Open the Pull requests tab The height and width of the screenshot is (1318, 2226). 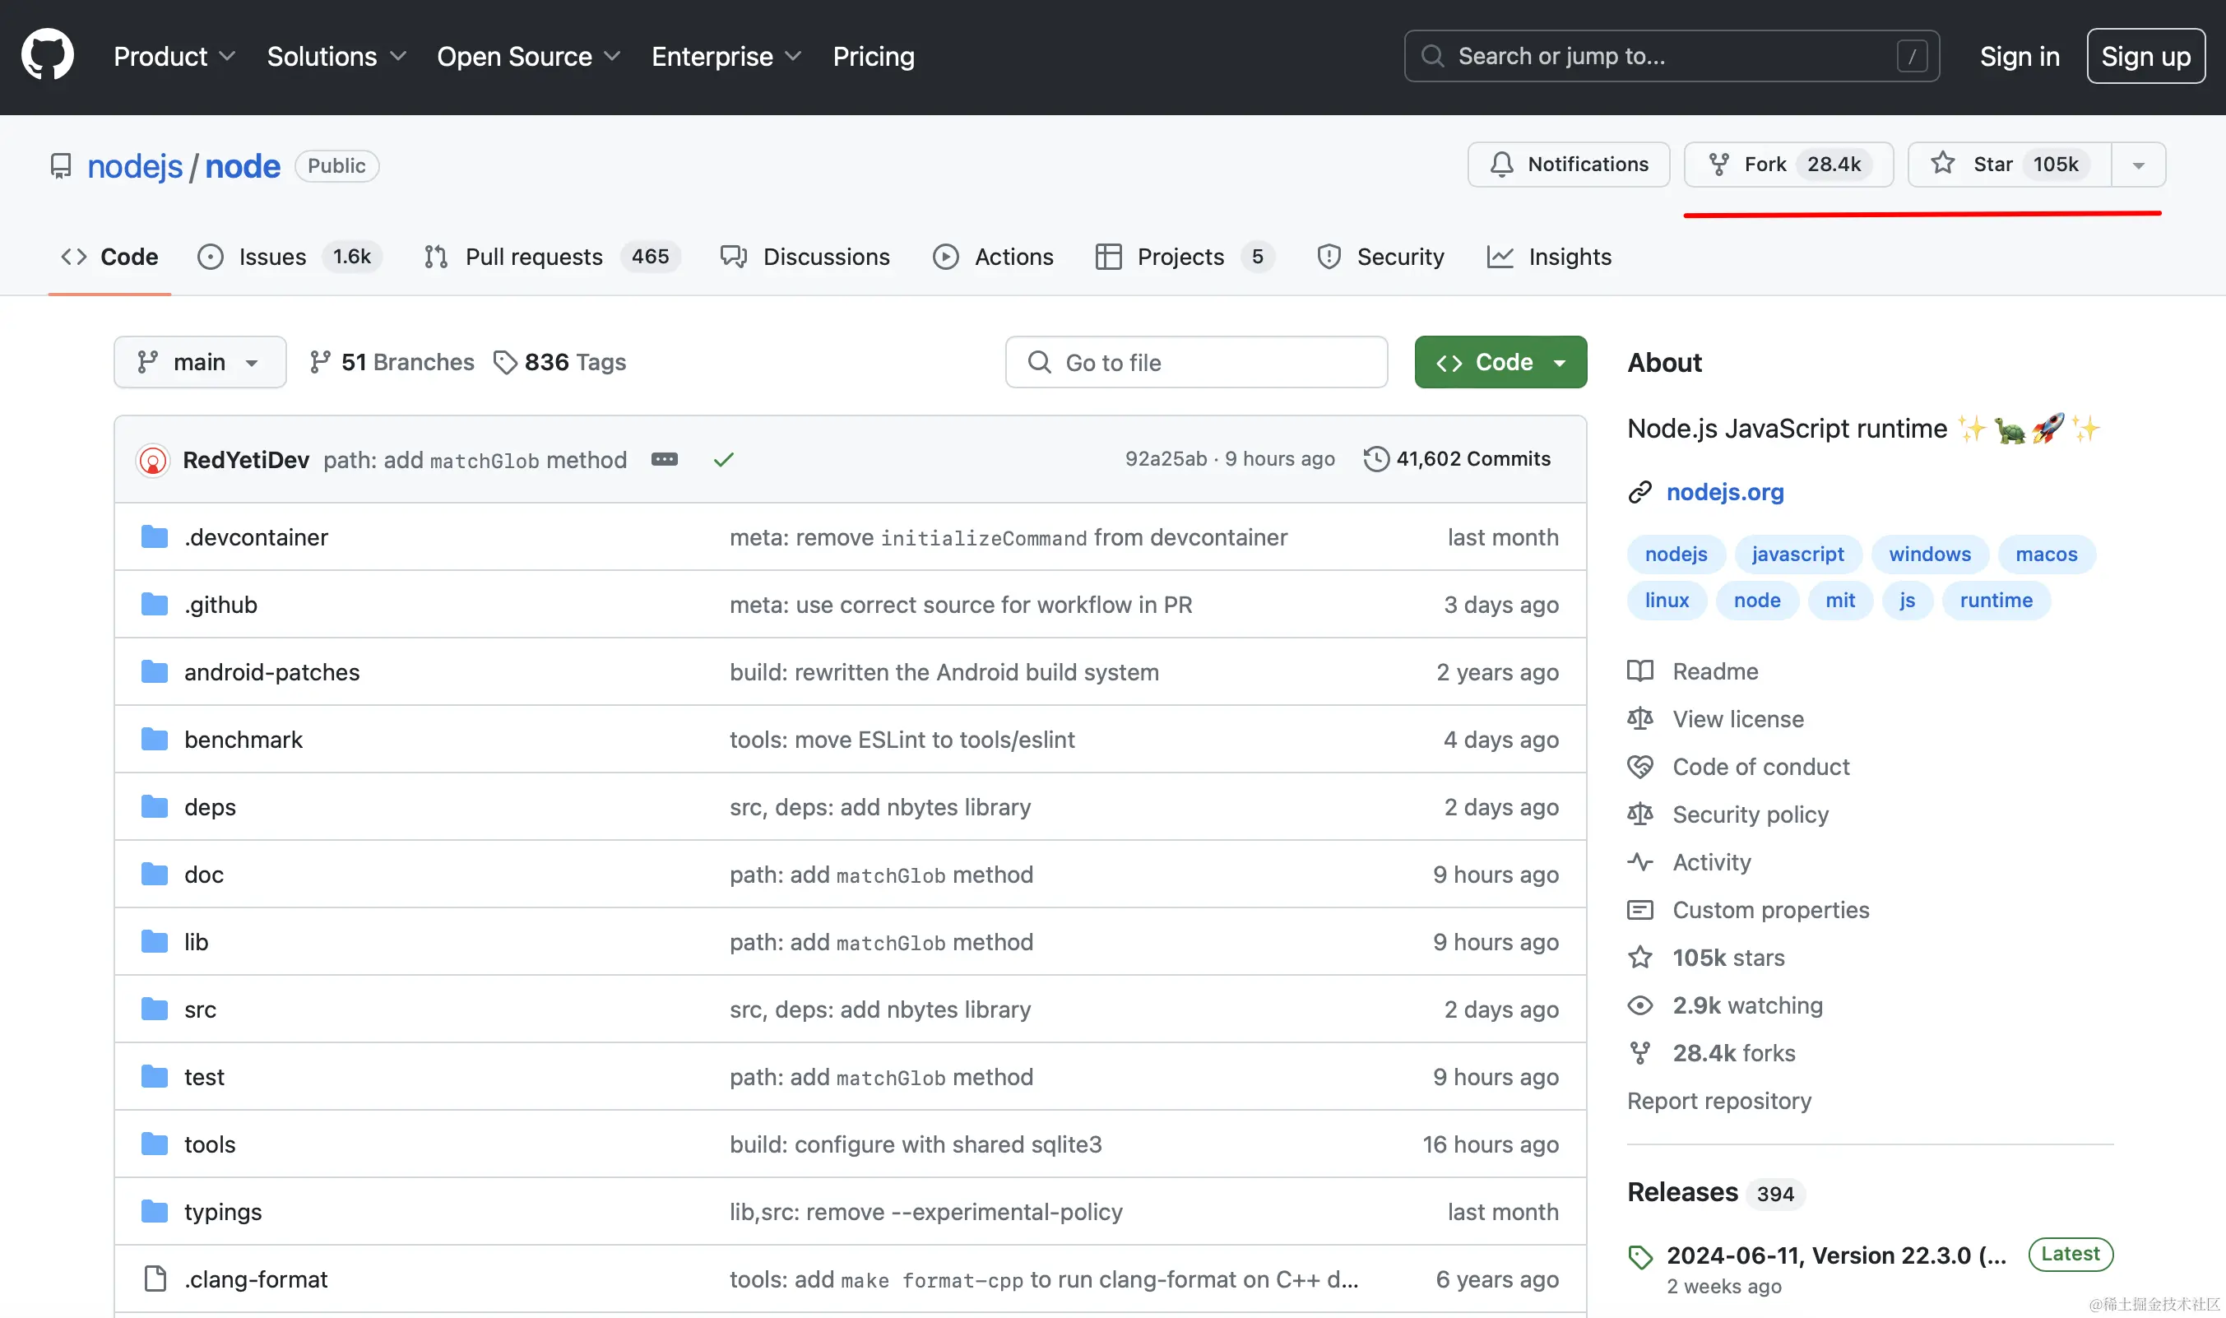tap(551, 257)
